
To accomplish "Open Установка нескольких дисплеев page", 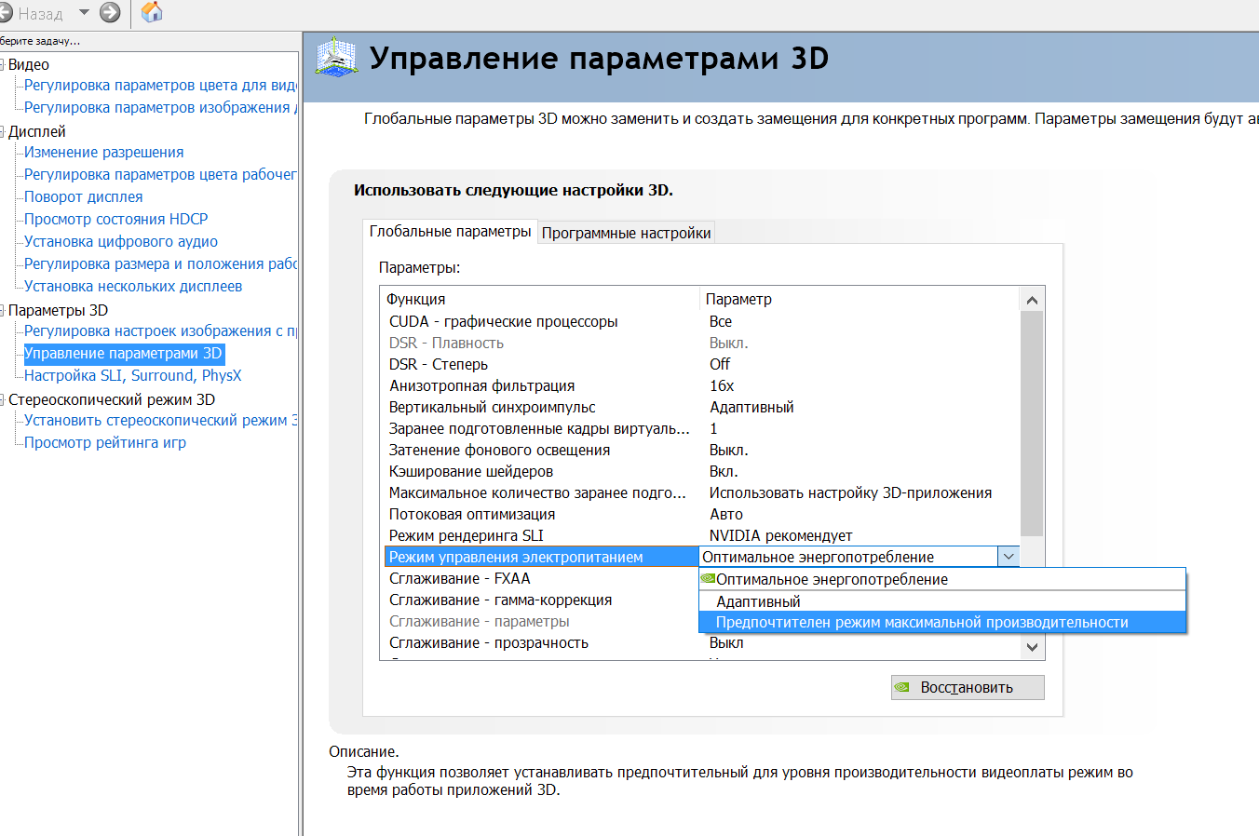I will pos(133,287).
